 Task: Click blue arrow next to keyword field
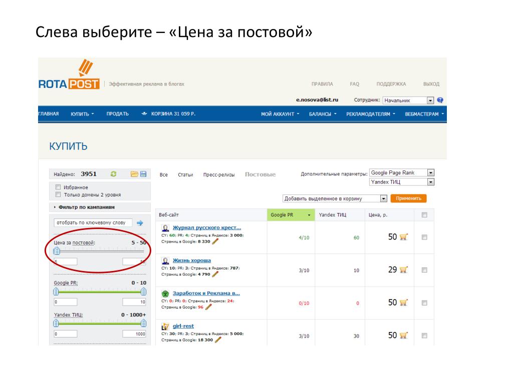tap(140, 223)
